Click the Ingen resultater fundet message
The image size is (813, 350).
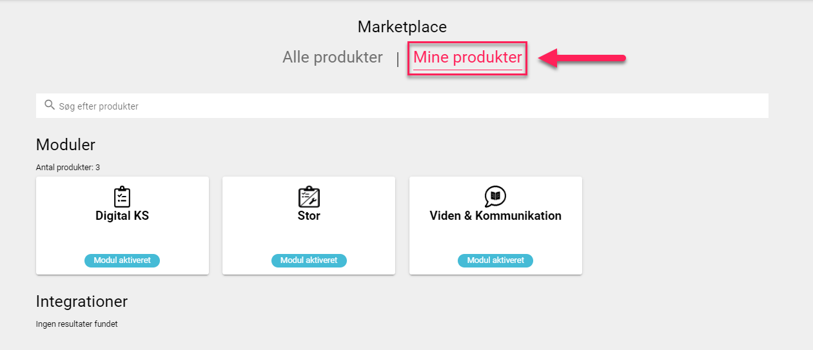(x=77, y=324)
